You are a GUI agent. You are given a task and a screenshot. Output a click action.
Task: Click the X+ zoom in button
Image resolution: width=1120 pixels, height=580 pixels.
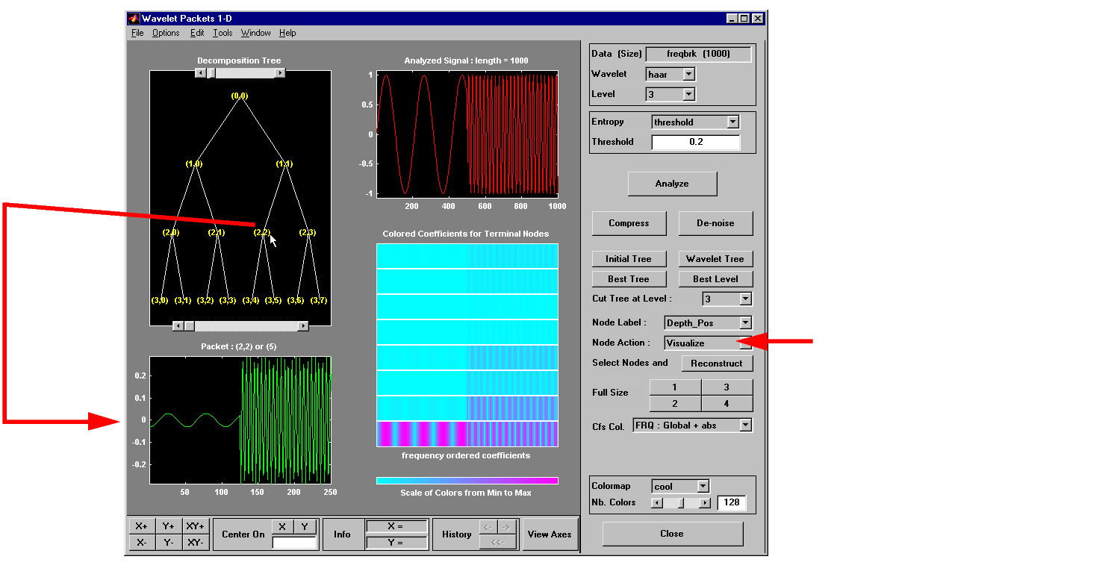tap(142, 526)
